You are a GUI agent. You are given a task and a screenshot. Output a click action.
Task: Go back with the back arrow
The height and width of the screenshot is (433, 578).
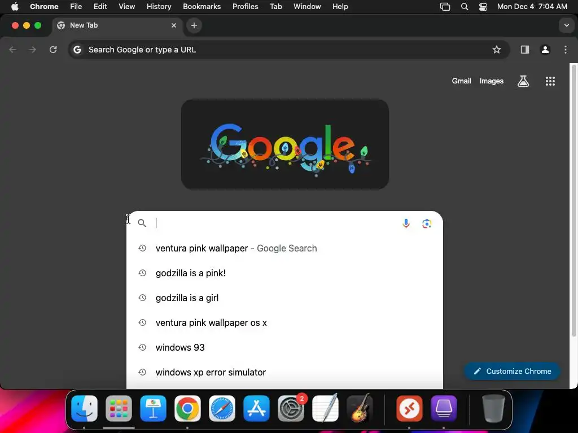point(13,50)
